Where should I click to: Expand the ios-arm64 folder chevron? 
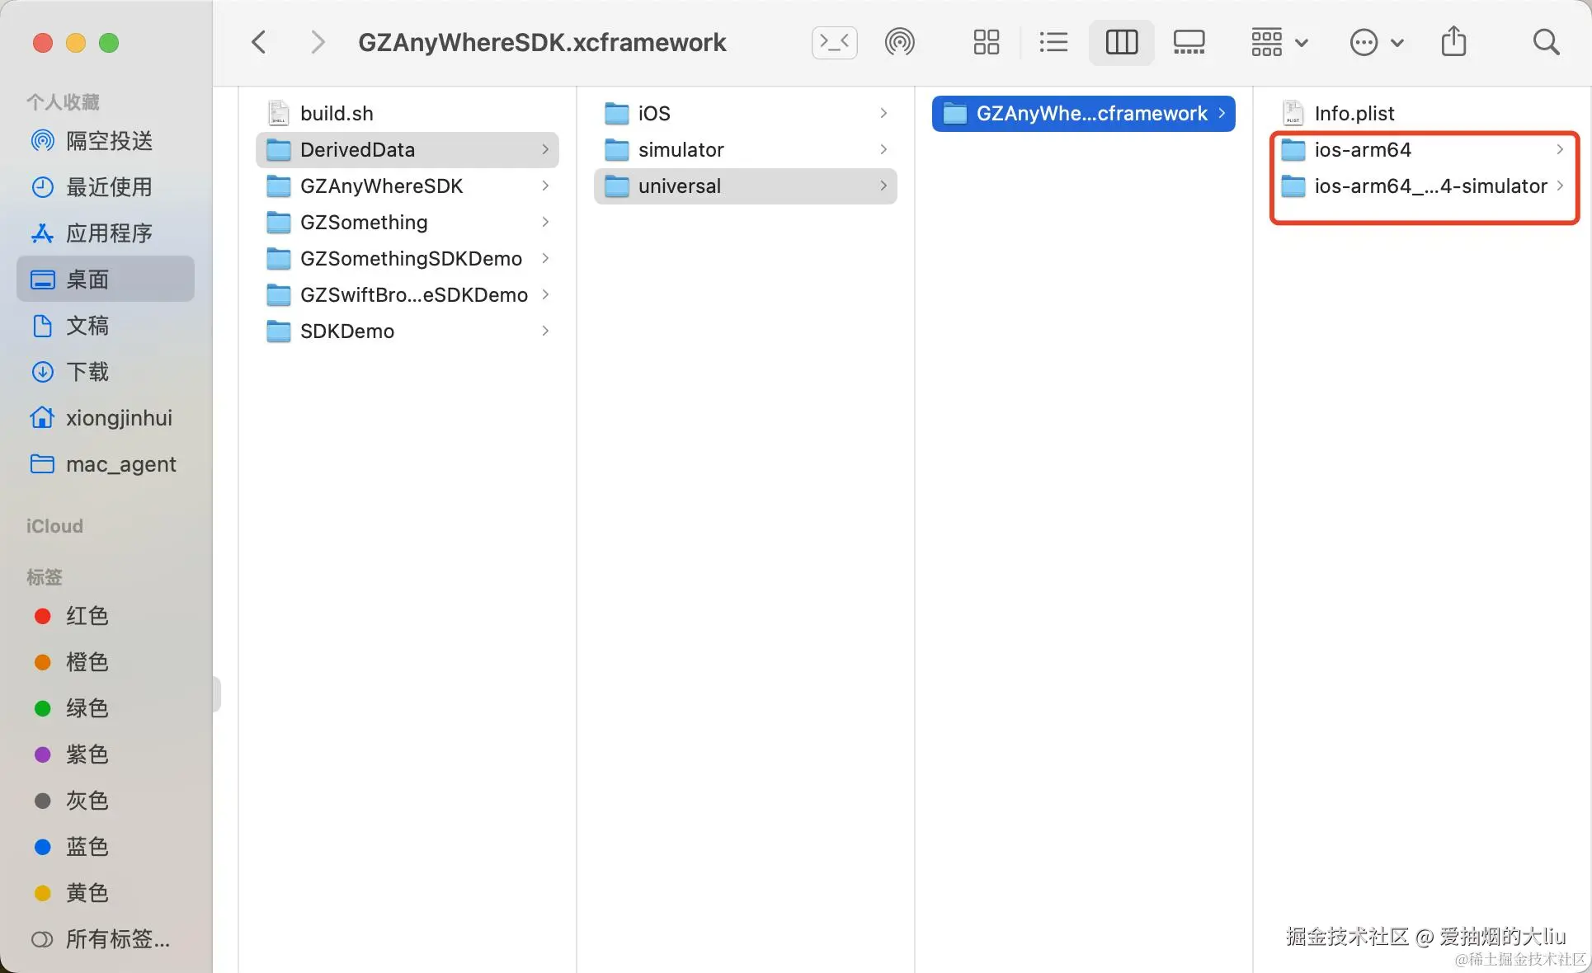1559,149
